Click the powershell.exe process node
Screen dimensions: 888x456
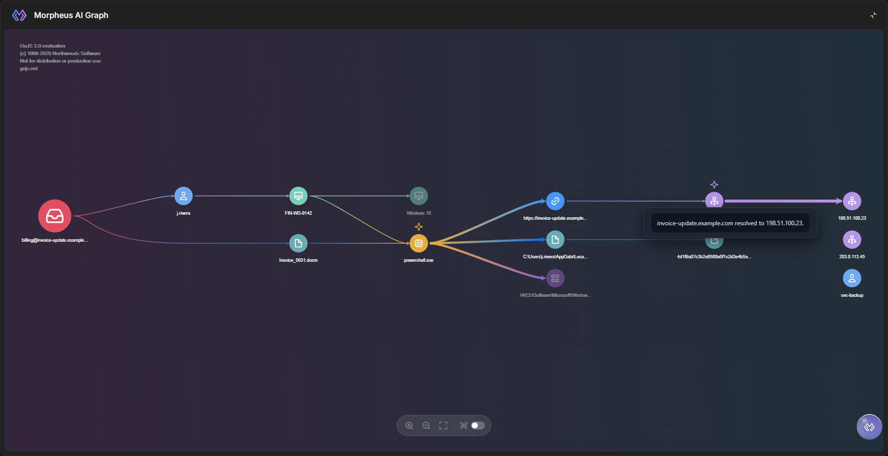tap(419, 243)
